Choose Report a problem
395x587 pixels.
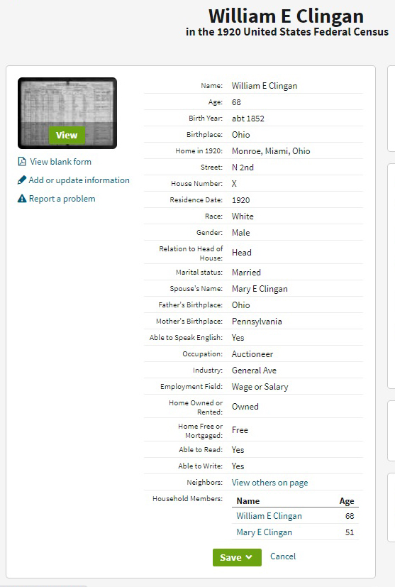tap(62, 199)
